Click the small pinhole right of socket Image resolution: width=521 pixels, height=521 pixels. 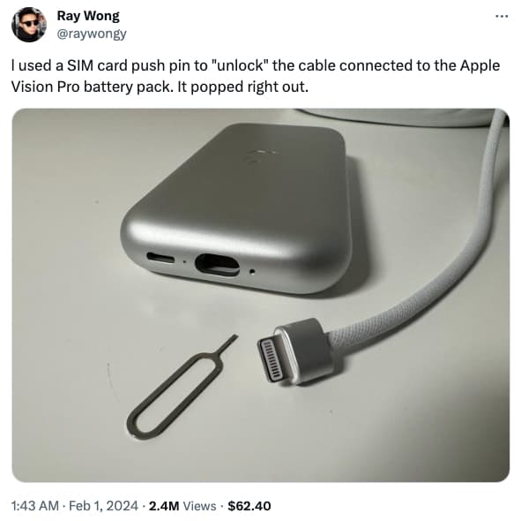click(252, 272)
